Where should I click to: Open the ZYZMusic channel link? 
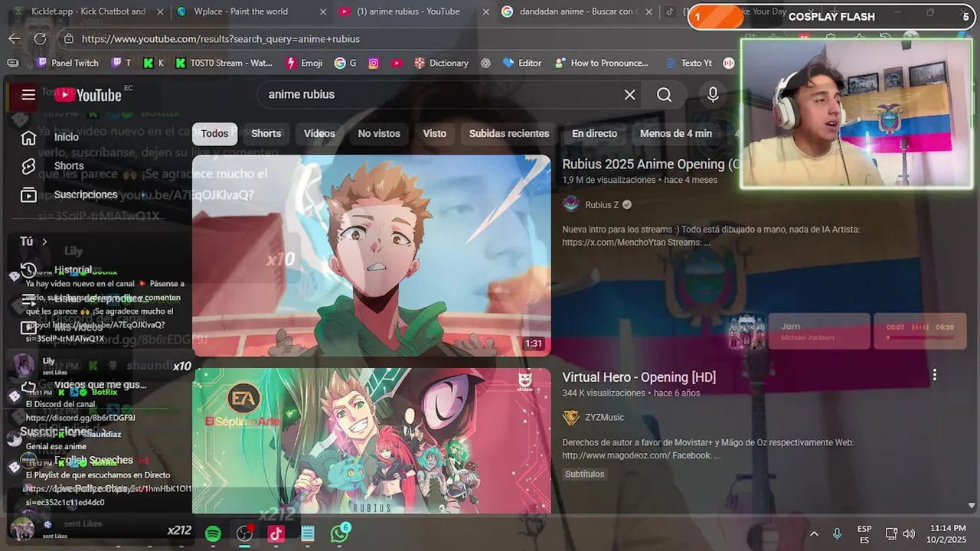pos(604,417)
